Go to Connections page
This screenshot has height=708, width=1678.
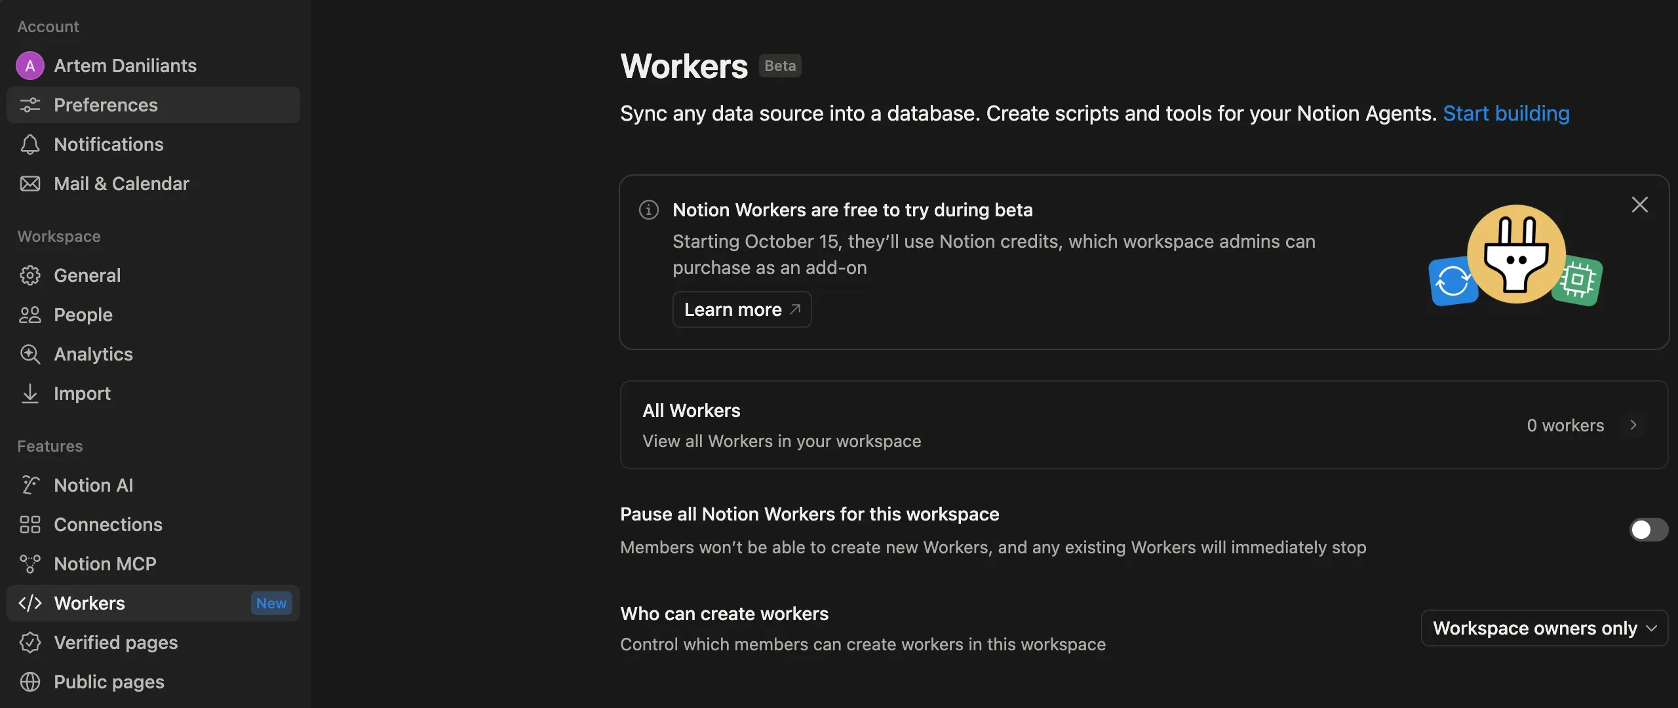click(x=153, y=524)
